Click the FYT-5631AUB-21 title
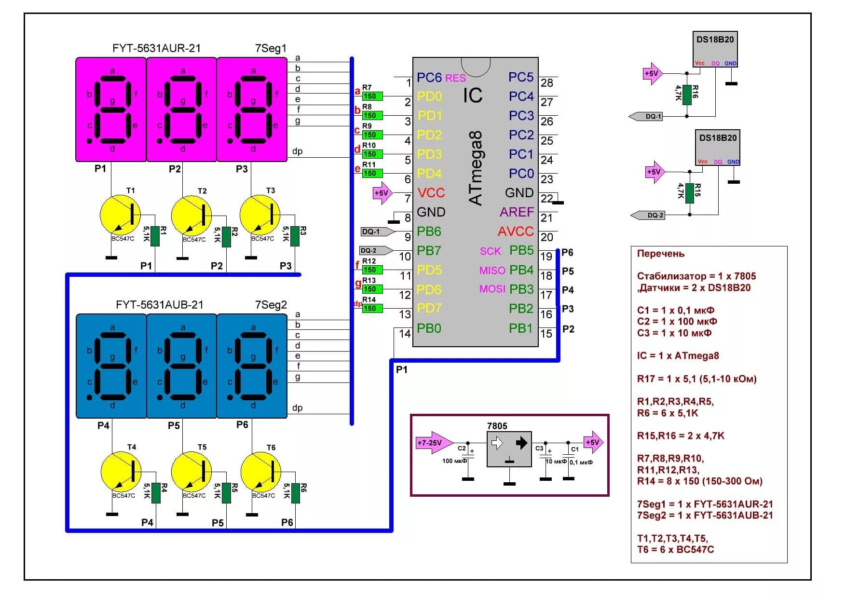The image size is (846, 598). [160, 305]
